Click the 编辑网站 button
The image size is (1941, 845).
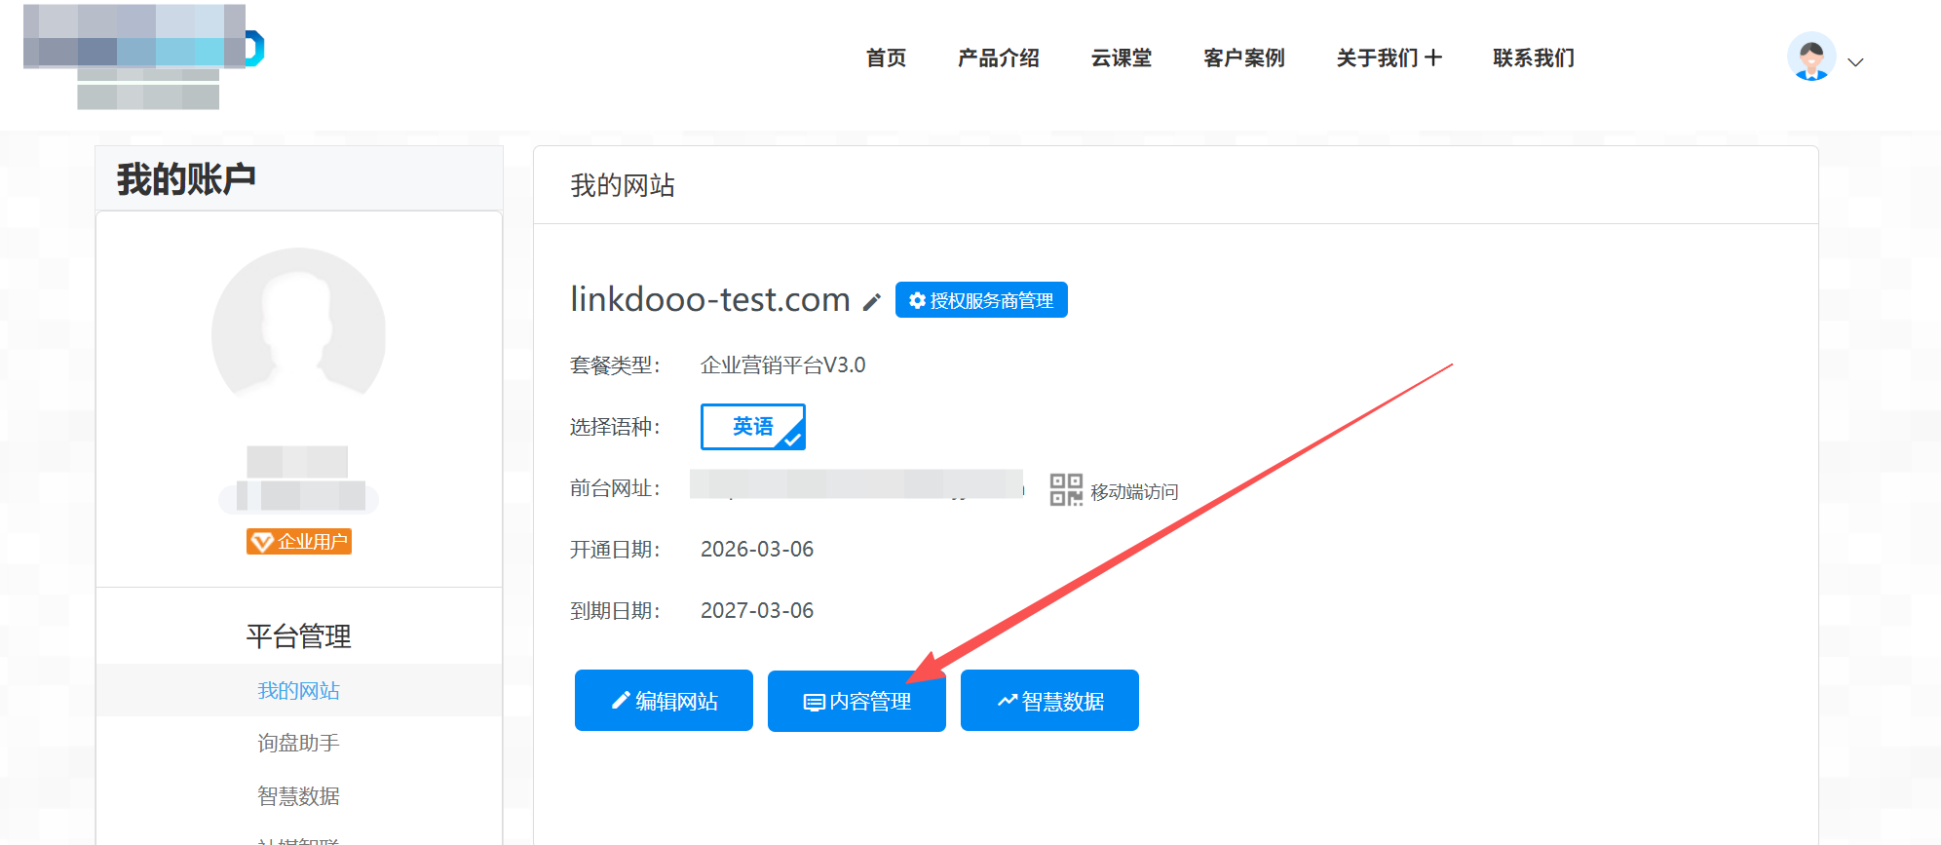coord(664,701)
